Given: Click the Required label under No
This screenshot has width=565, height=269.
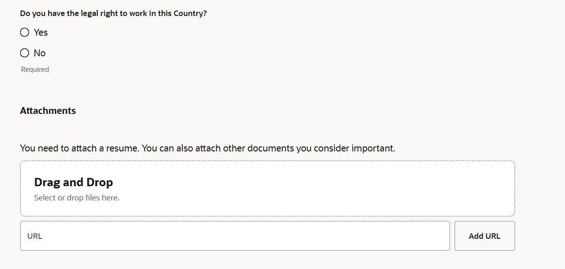Looking at the screenshot, I should click(x=34, y=69).
